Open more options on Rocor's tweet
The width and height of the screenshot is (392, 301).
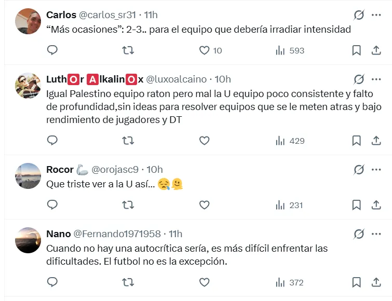[x=376, y=170]
